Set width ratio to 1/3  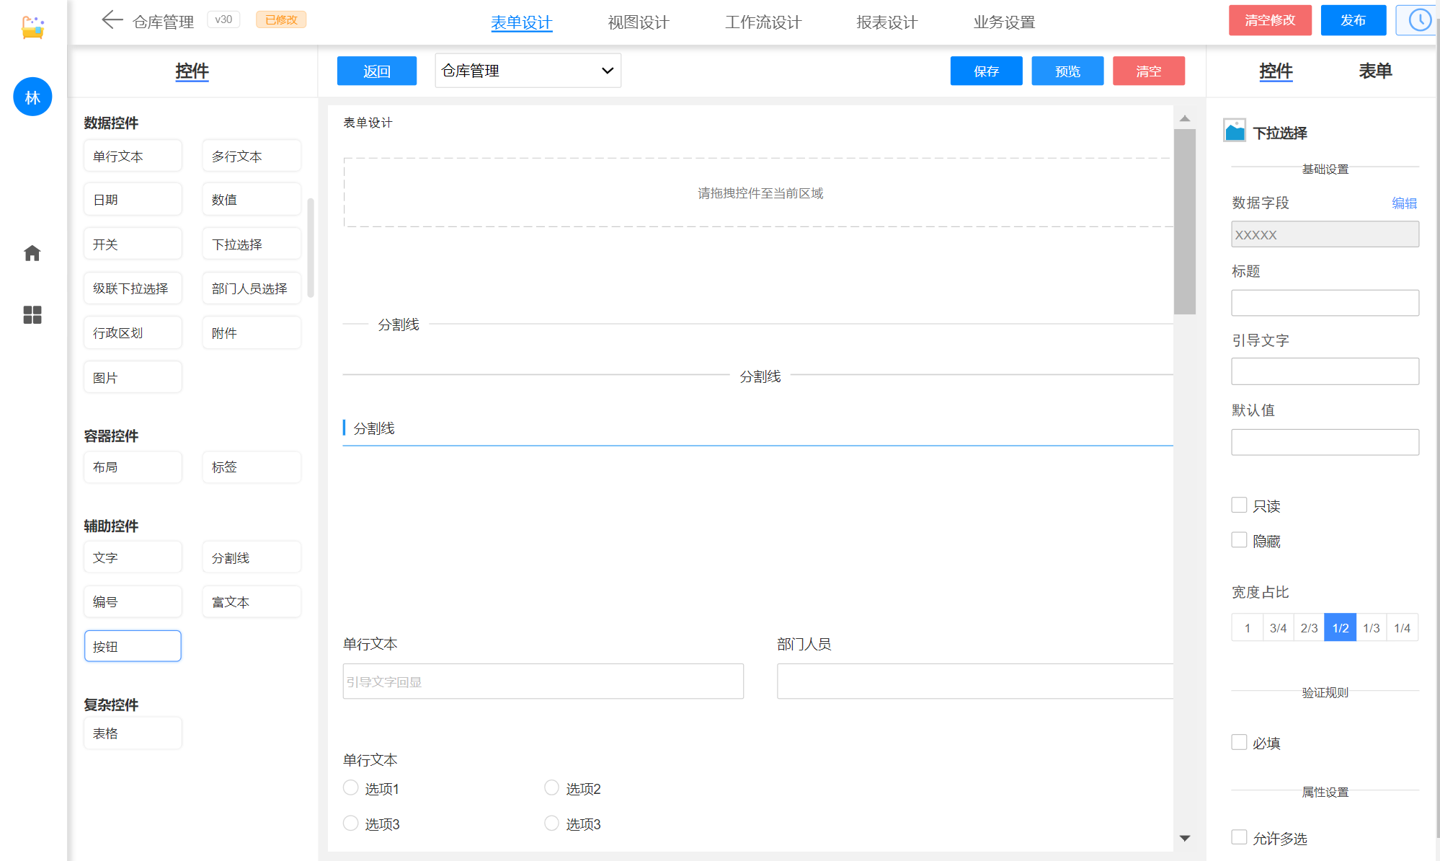coord(1371,627)
